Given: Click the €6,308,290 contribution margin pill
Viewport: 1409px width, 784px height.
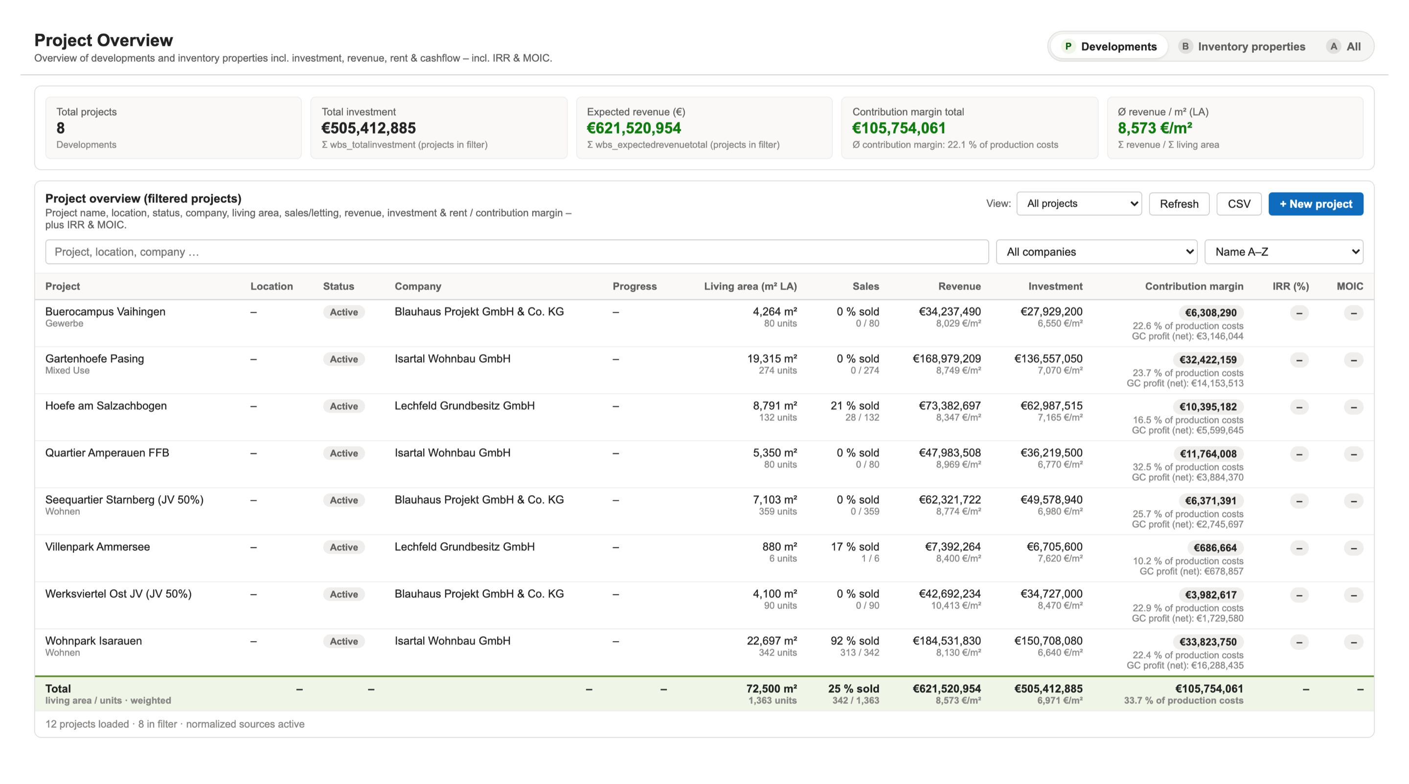Looking at the screenshot, I should click(1210, 313).
